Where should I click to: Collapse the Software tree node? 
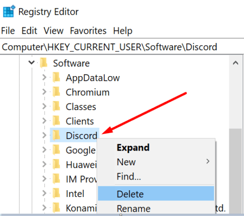pos(31,62)
